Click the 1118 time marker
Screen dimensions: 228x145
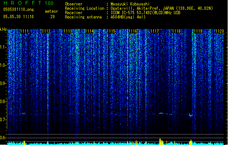[x=177, y=31]
